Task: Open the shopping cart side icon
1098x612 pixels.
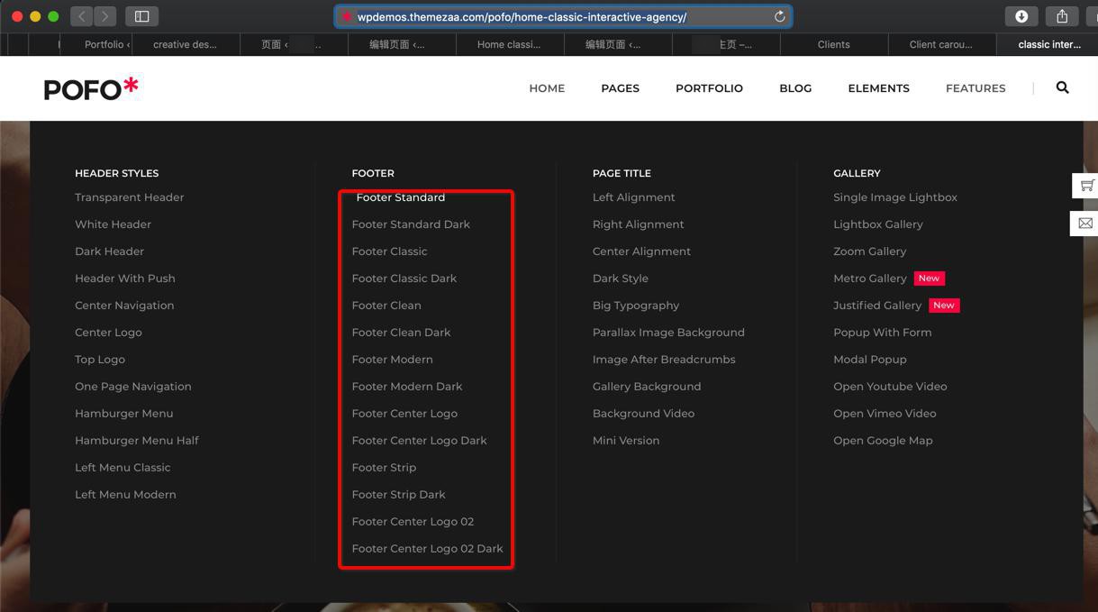Action: tap(1086, 186)
